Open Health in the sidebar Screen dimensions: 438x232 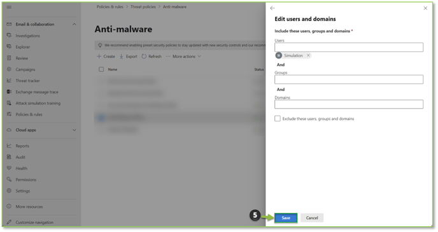point(22,168)
